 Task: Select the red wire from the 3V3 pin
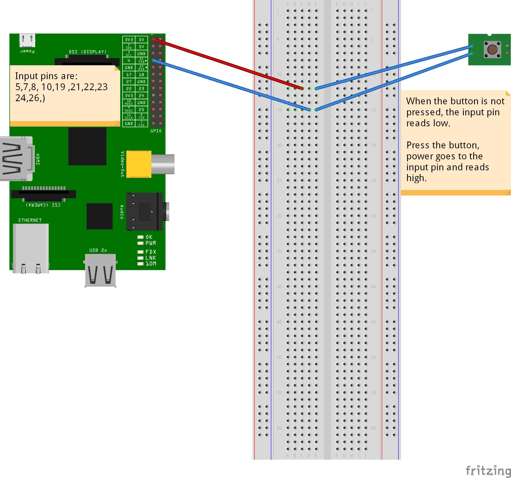(228, 64)
